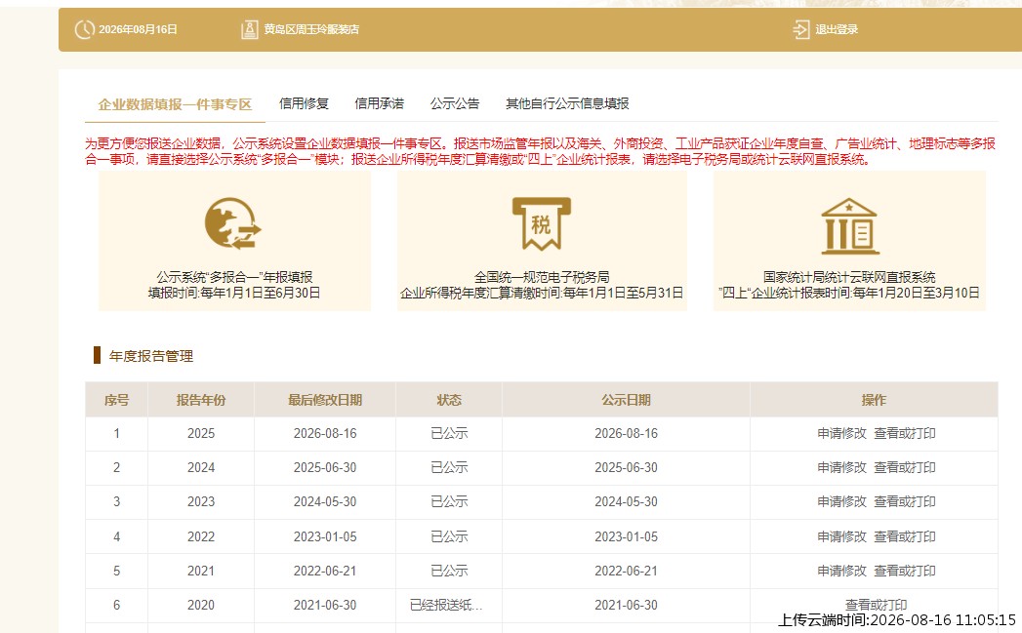Click the business profile icon in header

tap(250, 29)
